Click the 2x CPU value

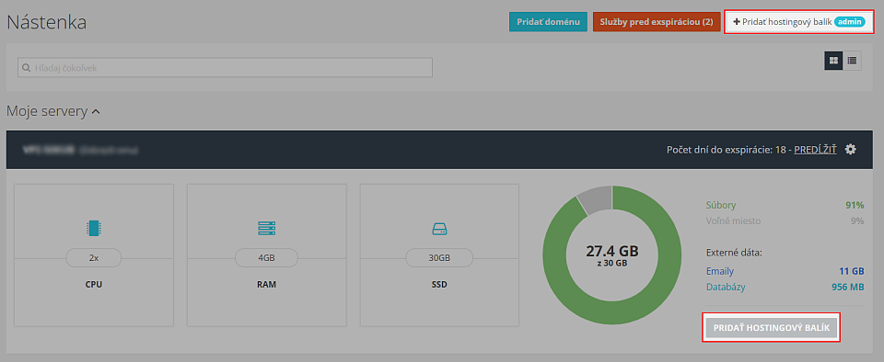(94, 258)
